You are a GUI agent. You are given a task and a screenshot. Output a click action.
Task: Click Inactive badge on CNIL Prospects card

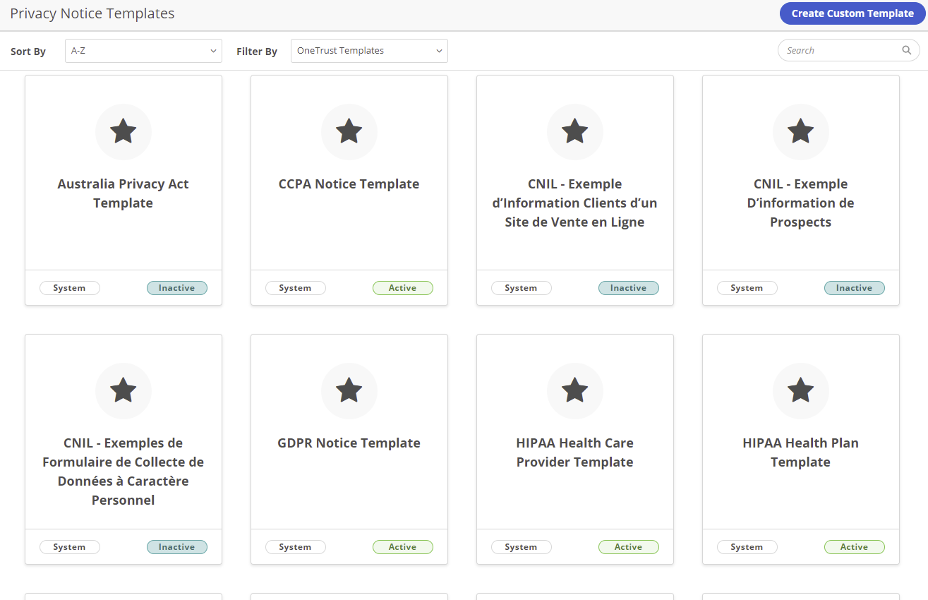click(x=855, y=288)
